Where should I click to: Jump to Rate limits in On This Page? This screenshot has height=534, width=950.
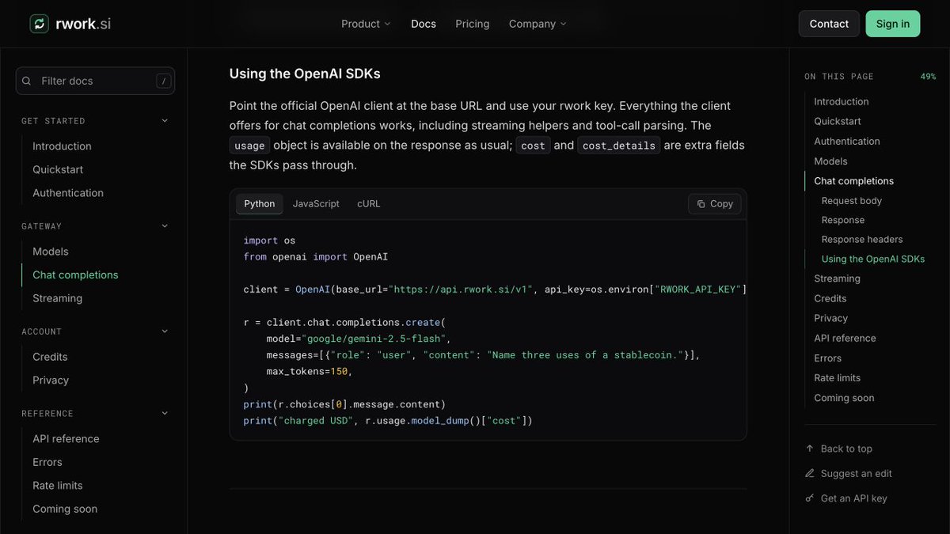(x=837, y=377)
